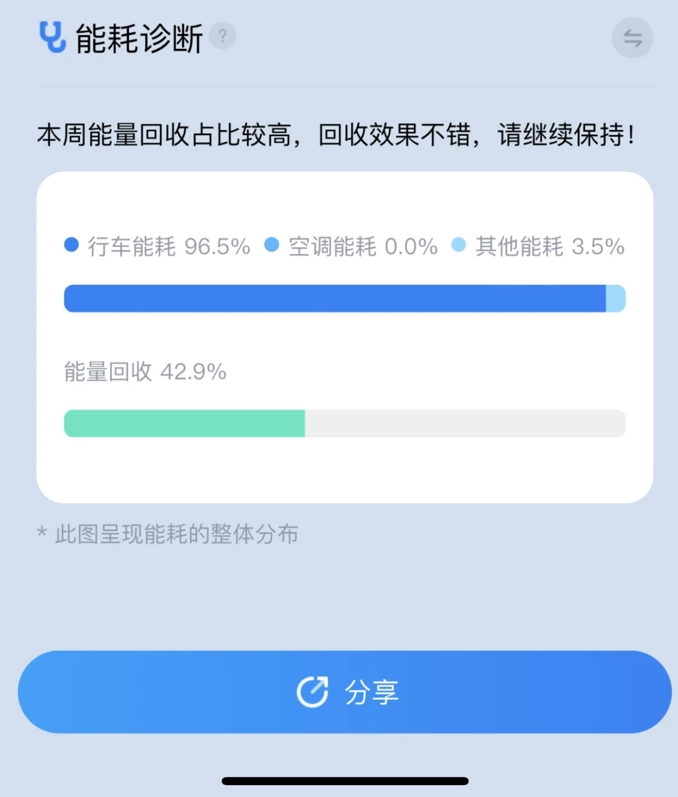Click the share arrow icon
The image size is (678, 797).
pos(312,691)
